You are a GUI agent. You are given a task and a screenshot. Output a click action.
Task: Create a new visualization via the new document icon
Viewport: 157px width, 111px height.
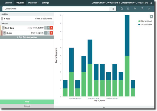pyautogui.click(x=121, y=9)
